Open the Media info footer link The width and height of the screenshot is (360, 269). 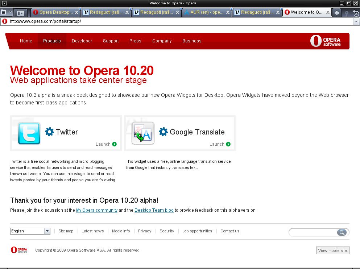121,231
